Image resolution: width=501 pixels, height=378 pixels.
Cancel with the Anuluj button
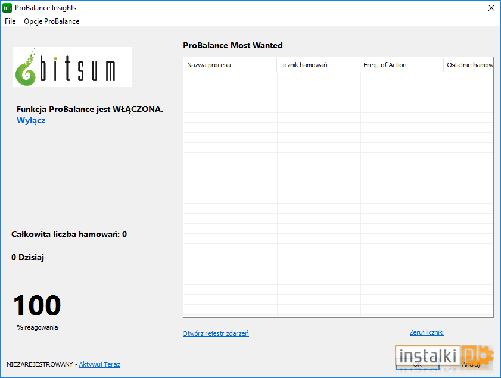pyautogui.click(x=471, y=364)
